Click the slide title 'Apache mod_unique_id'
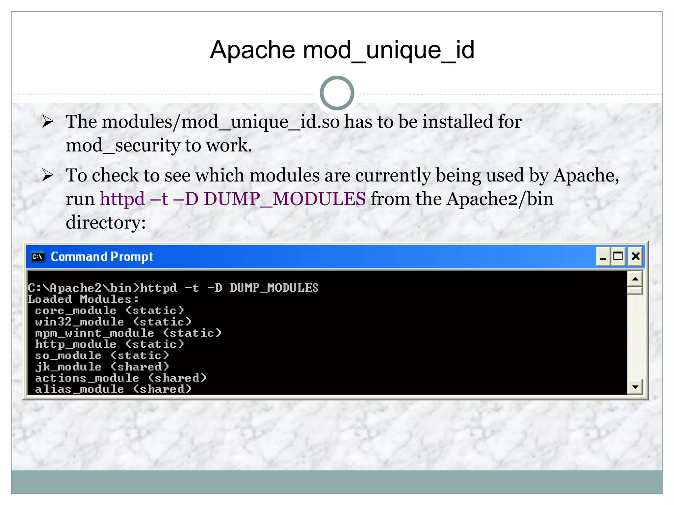The height and width of the screenshot is (505, 674). 342,50
